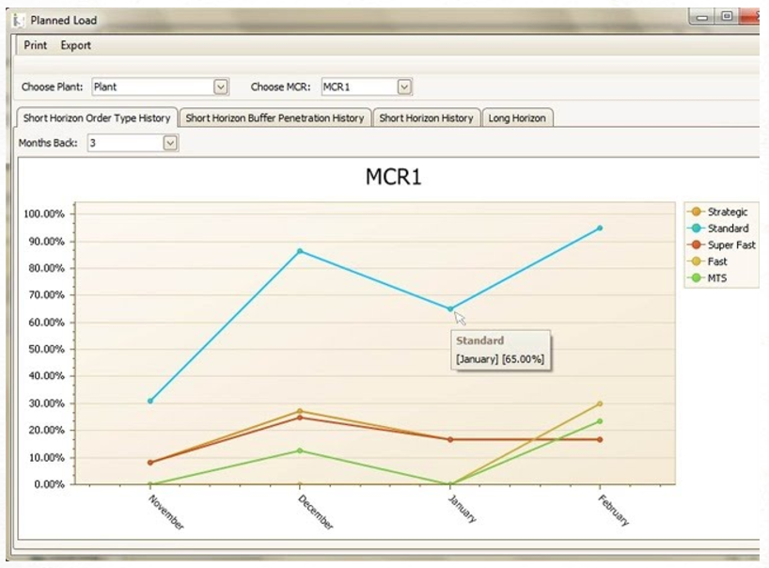Open the Choose MCR dropdown

click(402, 86)
